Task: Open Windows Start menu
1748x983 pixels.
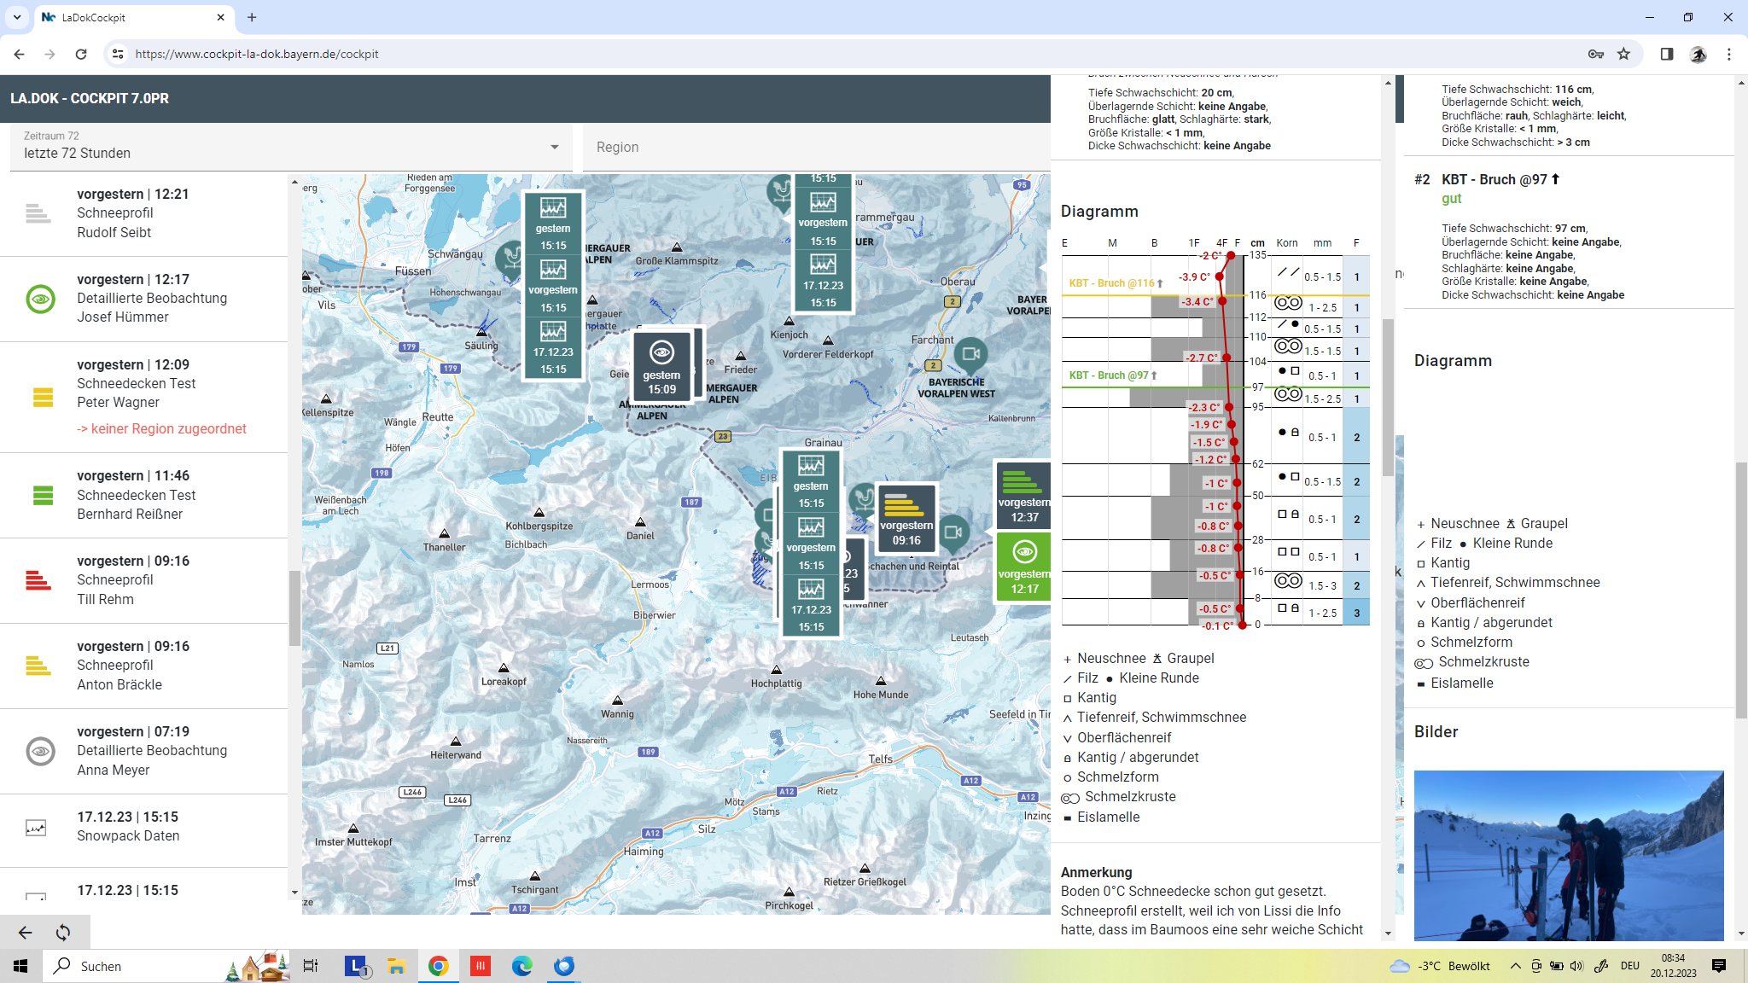Action: pos(20,966)
